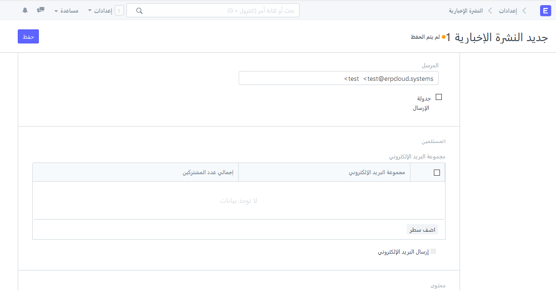The image size is (556, 291).
Task: Click the حفظ save button
Action: click(29, 36)
